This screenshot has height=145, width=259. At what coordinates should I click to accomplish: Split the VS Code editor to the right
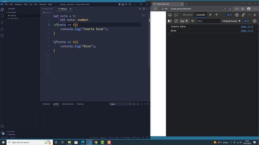[144, 9]
